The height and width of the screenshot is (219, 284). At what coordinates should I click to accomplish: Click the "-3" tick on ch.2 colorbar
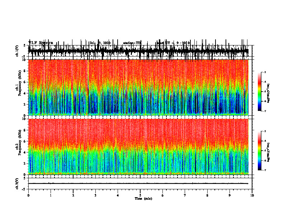[265, 131]
